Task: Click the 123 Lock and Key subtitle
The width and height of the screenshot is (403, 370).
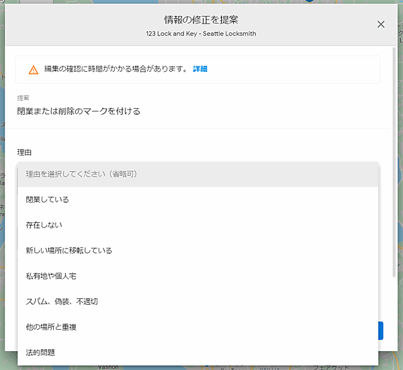Action: click(201, 34)
